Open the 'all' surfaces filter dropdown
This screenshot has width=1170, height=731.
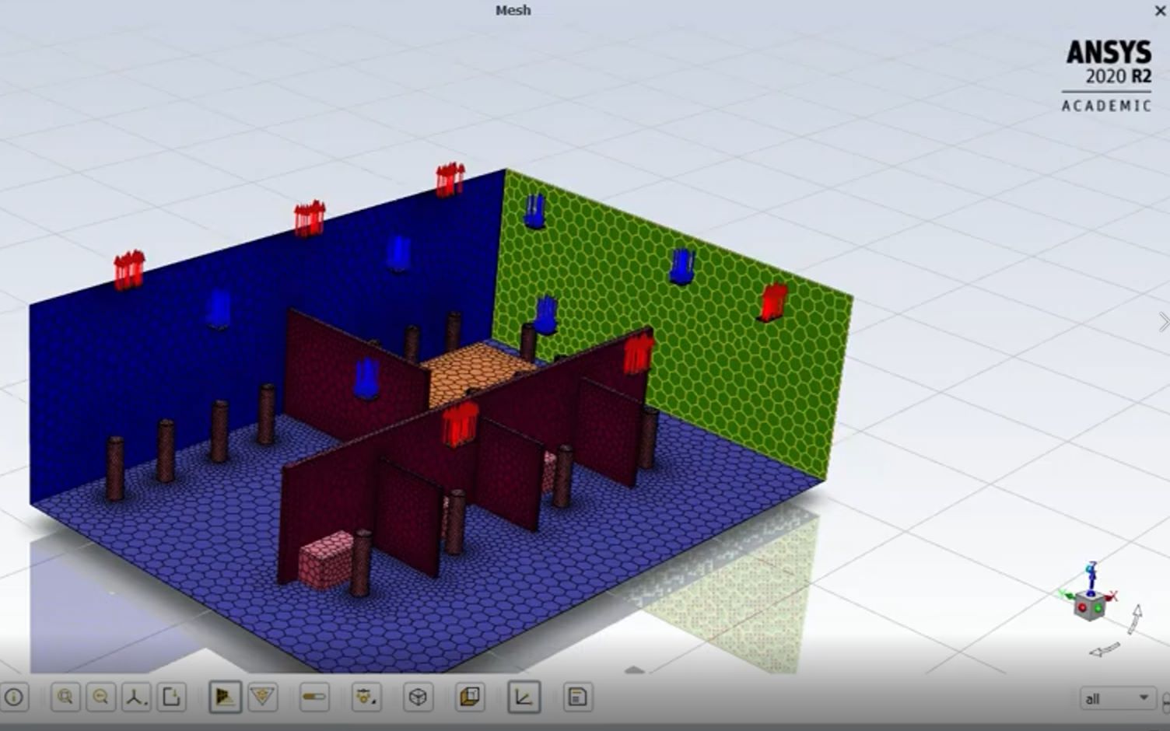click(x=1118, y=698)
